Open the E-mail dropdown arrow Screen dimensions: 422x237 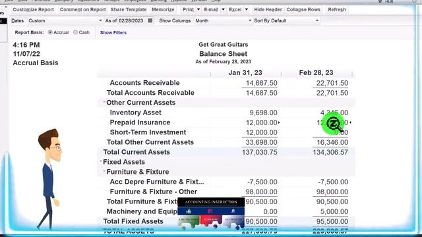[x=223, y=10]
